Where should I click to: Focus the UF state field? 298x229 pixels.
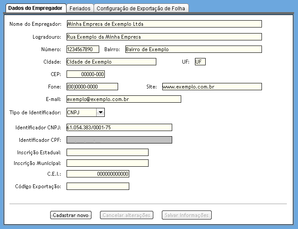[200, 62]
